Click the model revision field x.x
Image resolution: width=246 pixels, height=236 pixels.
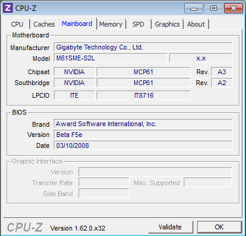coord(201,58)
